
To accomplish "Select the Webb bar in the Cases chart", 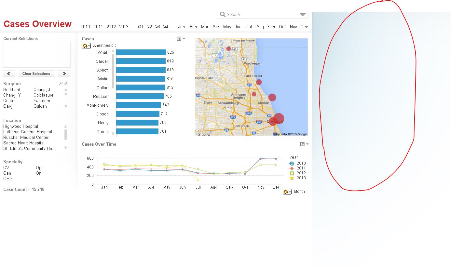I will tap(141, 52).
